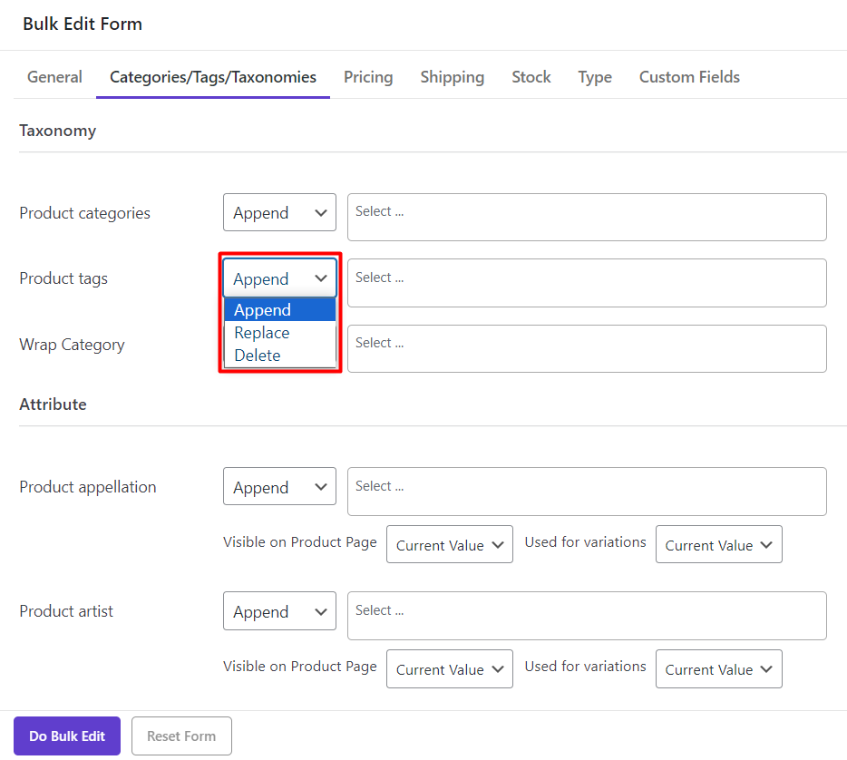Collapse the Product tags Append dropdown
The image size is (847, 760).
tap(279, 278)
